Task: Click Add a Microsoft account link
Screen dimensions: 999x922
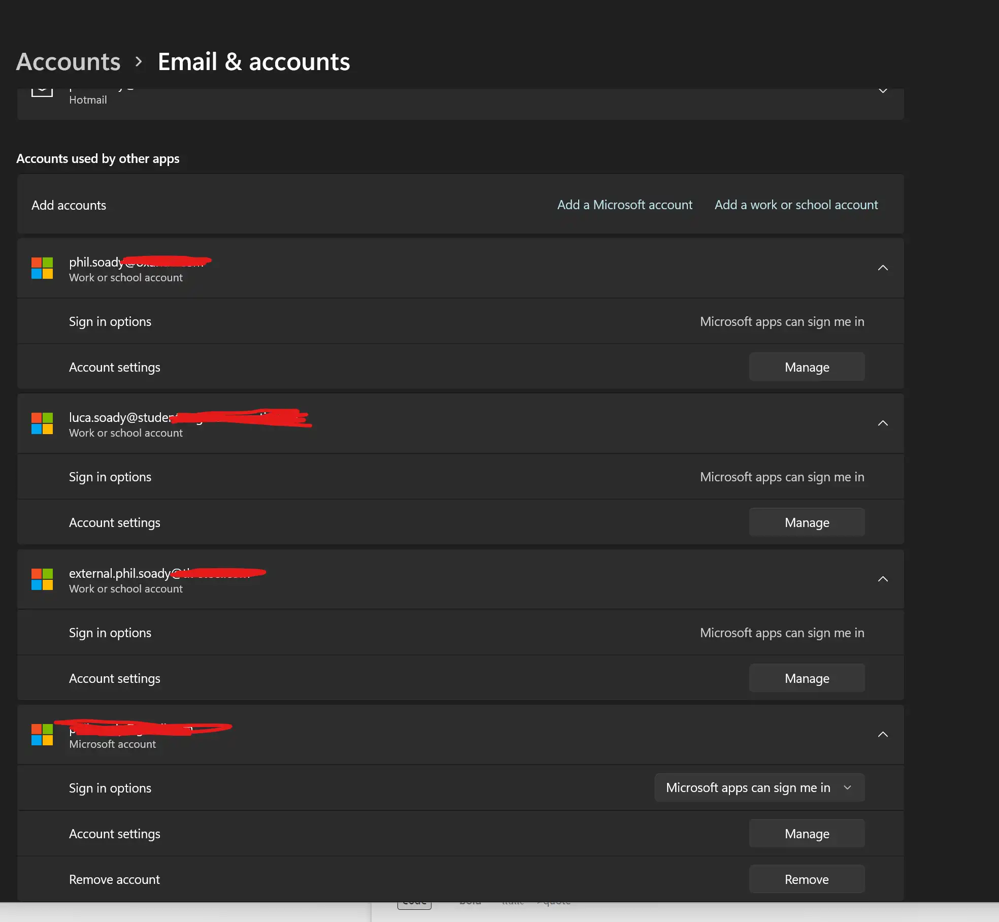Action: click(x=624, y=205)
